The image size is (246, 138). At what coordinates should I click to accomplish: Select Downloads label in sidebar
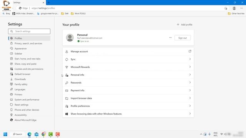20,79
